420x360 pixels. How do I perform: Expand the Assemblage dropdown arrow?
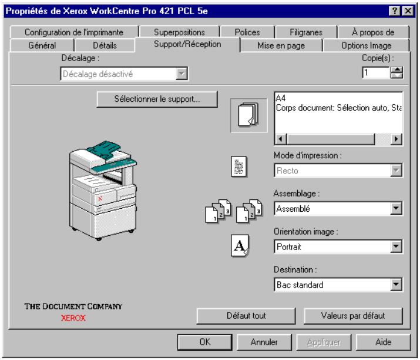click(x=396, y=208)
